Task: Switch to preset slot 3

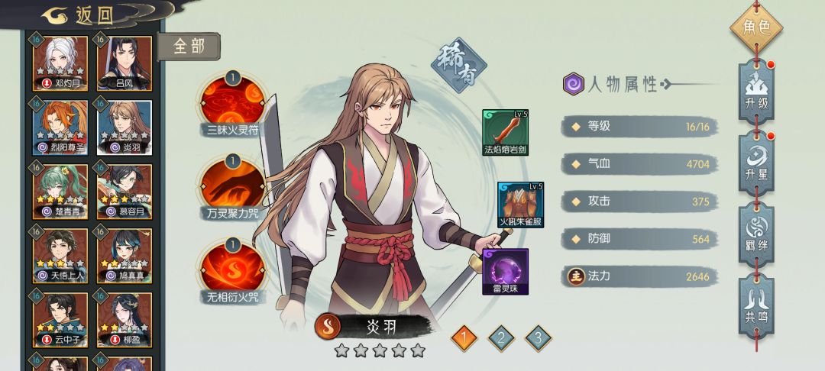Action: tap(539, 338)
